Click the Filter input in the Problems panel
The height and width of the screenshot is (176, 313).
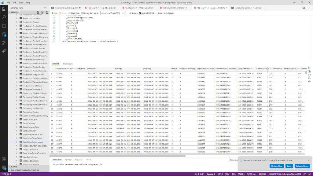pos(234,160)
